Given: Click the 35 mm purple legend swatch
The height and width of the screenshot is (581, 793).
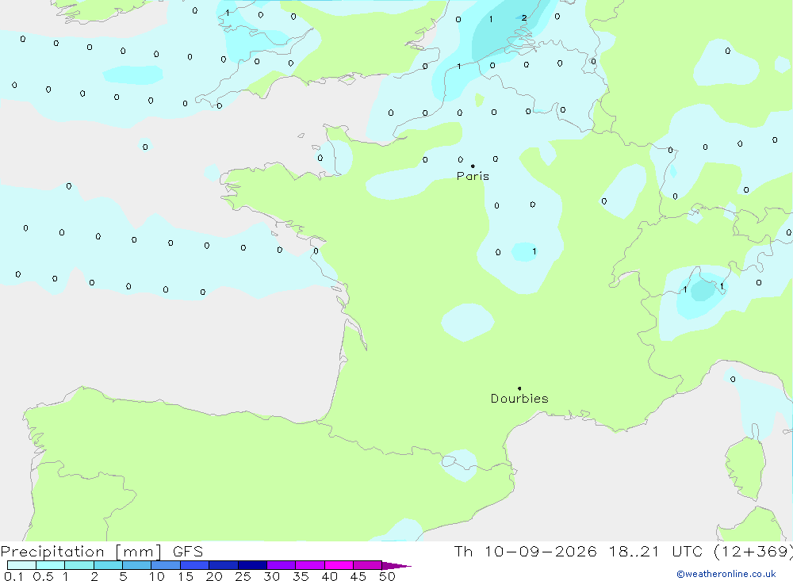Looking at the screenshot, I should coord(309,565).
